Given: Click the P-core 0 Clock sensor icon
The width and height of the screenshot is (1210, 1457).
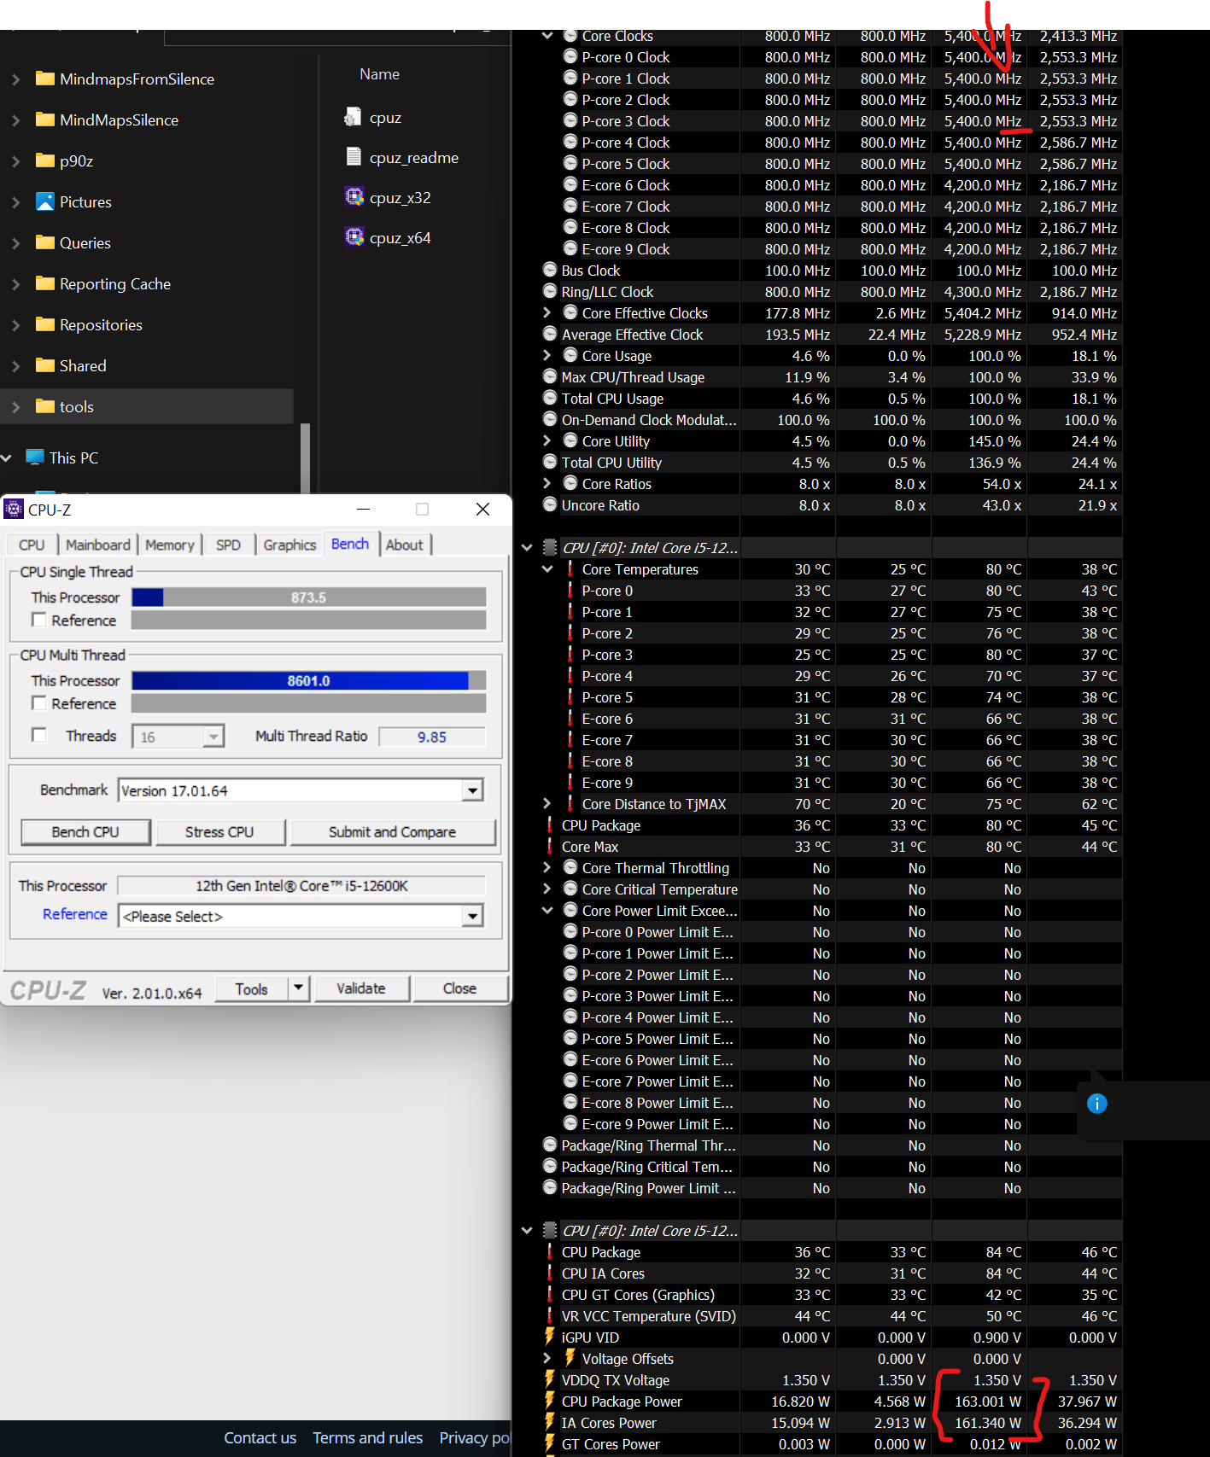Looking at the screenshot, I should (571, 56).
